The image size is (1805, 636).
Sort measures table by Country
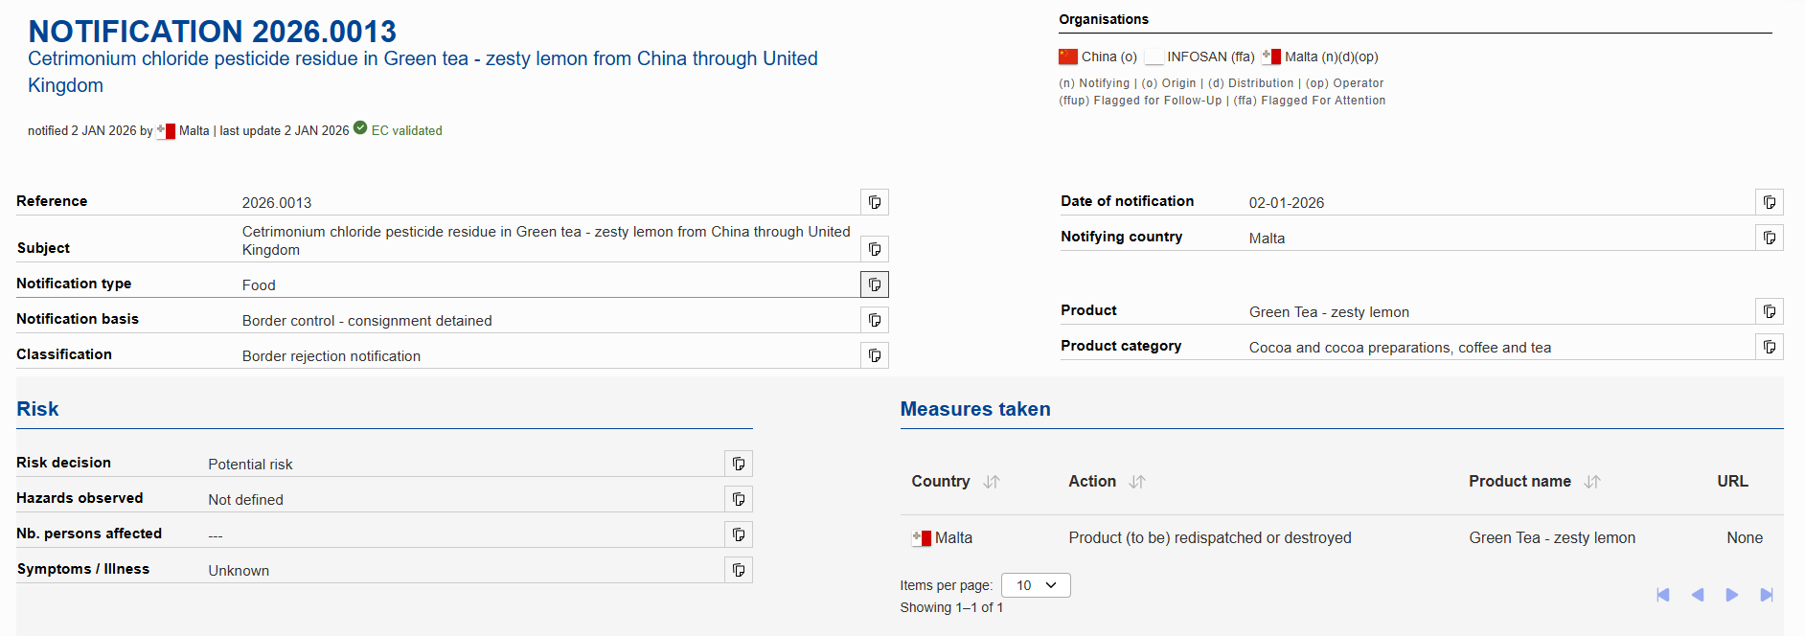[992, 482]
